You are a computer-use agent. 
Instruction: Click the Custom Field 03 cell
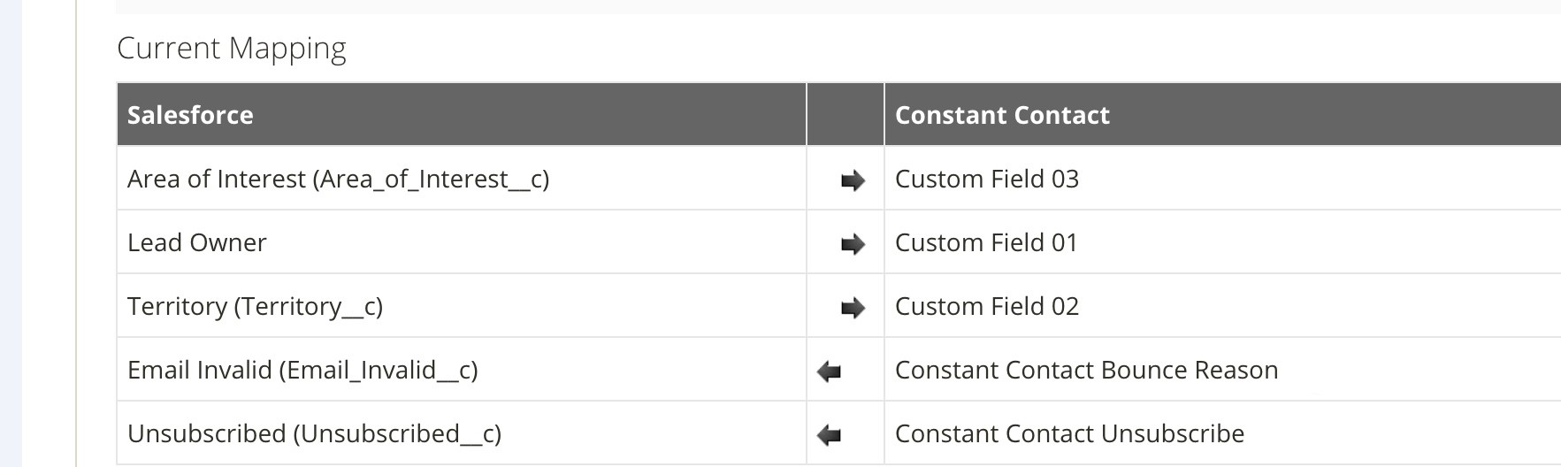pyautogui.click(x=1222, y=179)
